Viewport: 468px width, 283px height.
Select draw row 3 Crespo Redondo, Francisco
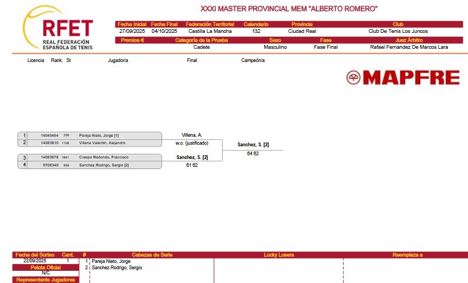pyautogui.click(x=104, y=157)
